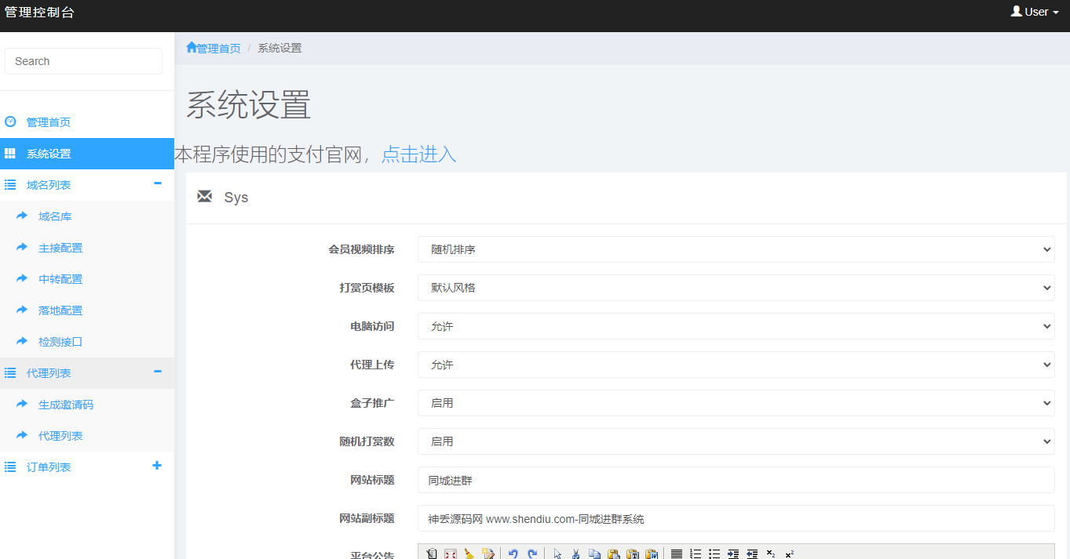Collapse the 域名列表 menu section
Screen dimensions: 1070x559
[x=157, y=184]
